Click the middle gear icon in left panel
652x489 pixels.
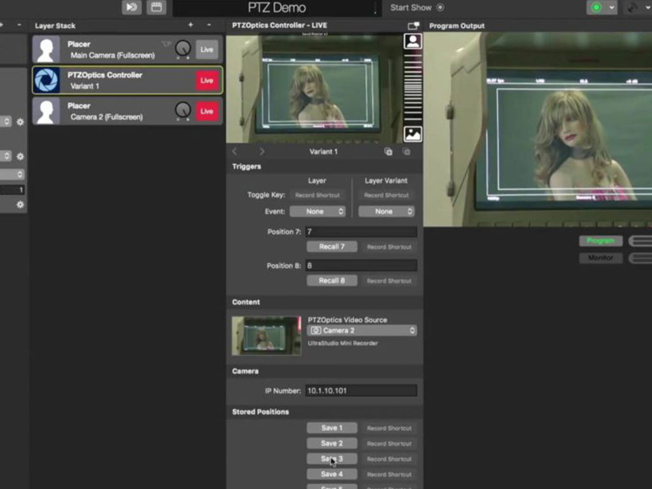tap(20, 157)
